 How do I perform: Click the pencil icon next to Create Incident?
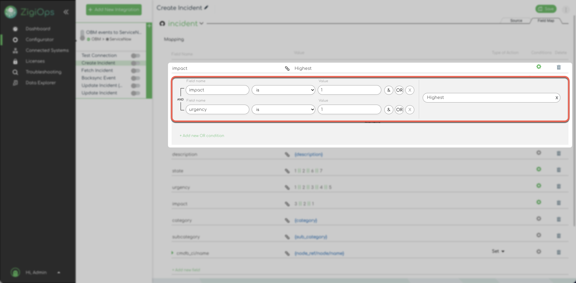(206, 8)
